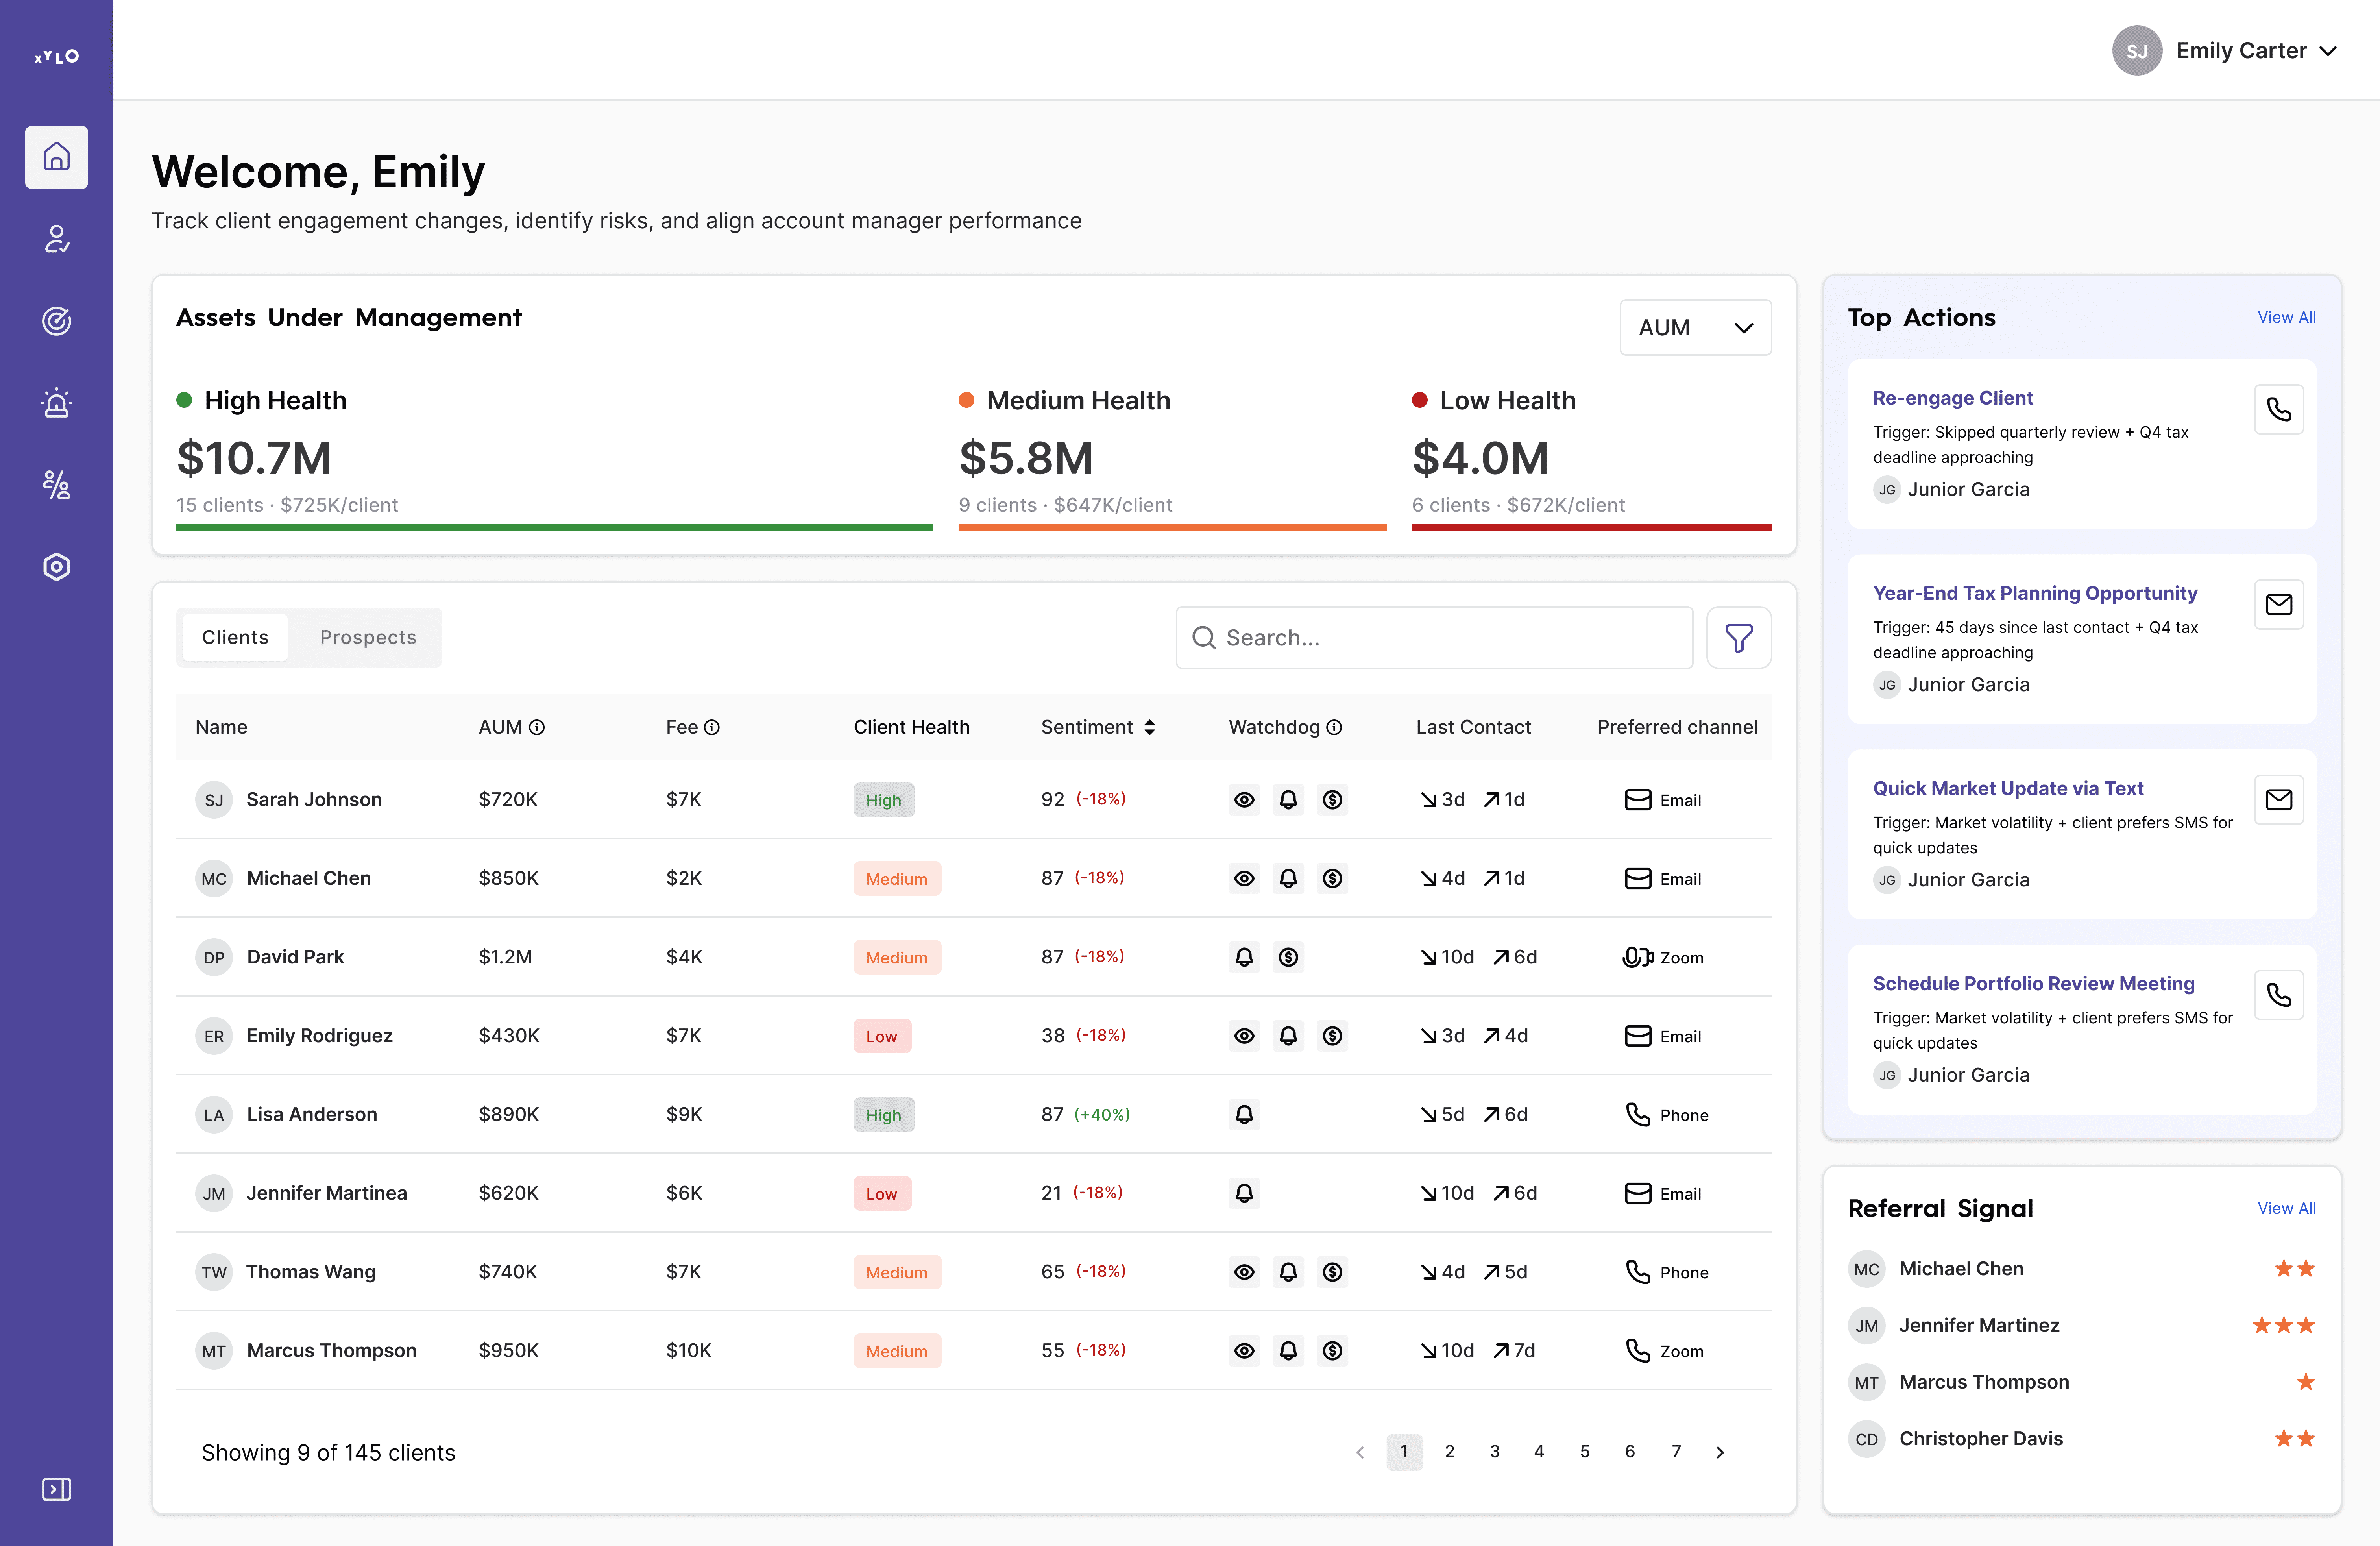Click the filter funnel icon
Viewport: 2380px width, 1546px height.
1738,637
